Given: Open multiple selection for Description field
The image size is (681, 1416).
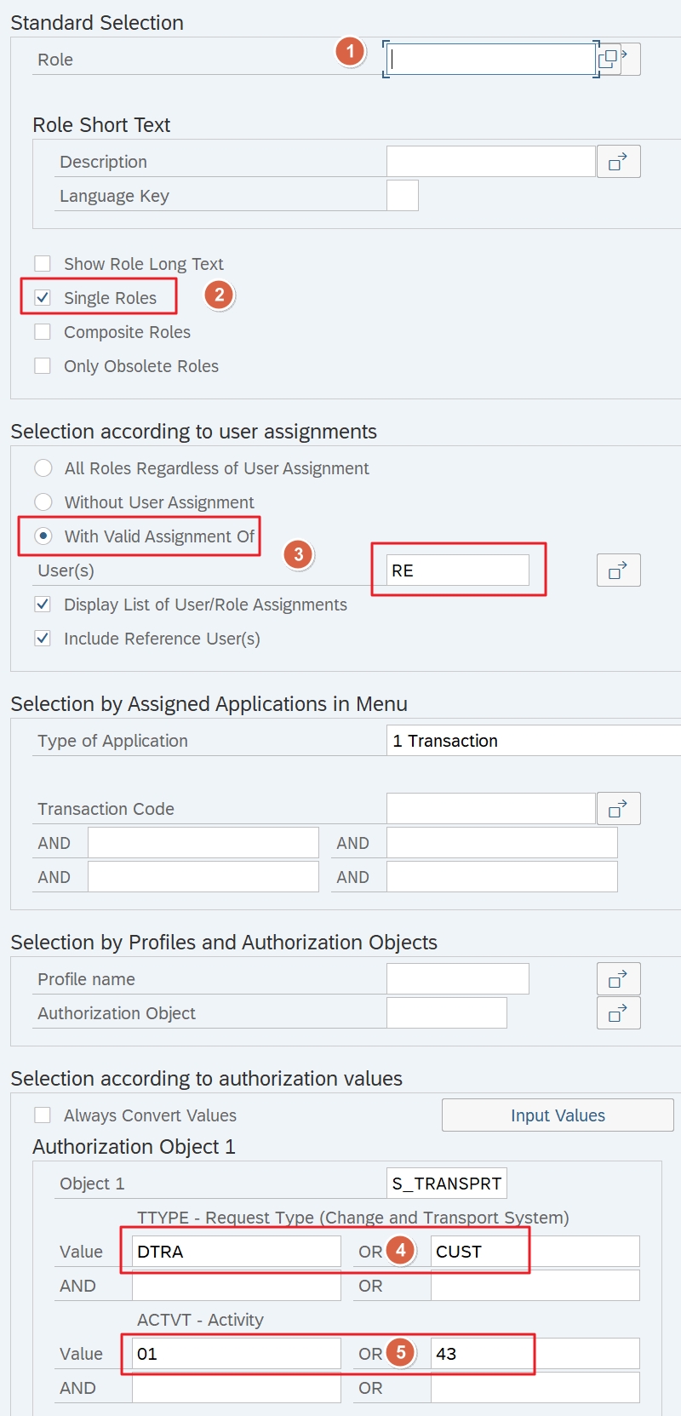Looking at the screenshot, I should click(x=618, y=162).
